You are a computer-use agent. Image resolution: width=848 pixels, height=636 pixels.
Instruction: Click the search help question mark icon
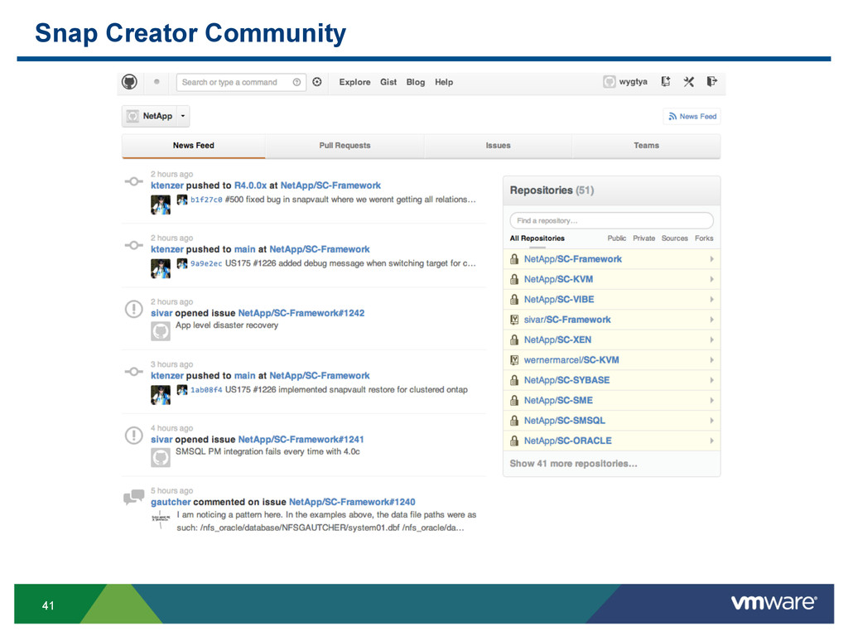pyautogui.click(x=297, y=82)
